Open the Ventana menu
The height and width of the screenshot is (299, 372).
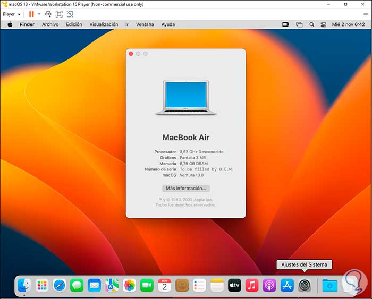145,24
